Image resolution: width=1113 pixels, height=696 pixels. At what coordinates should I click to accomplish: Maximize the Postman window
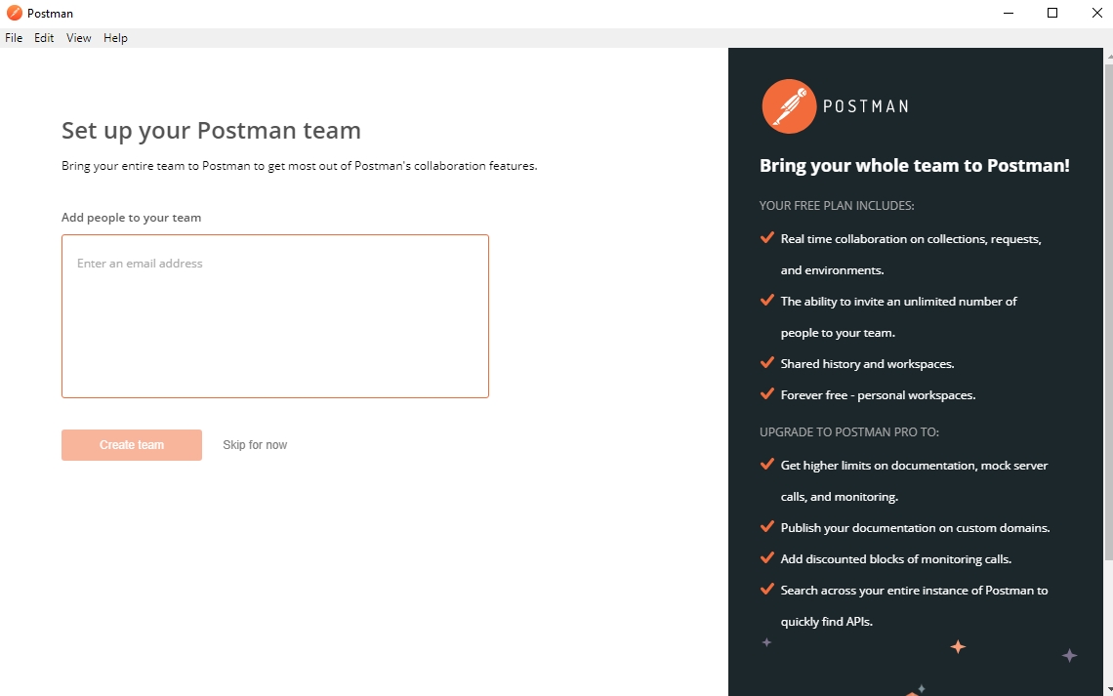pyautogui.click(x=1052, y=13)
